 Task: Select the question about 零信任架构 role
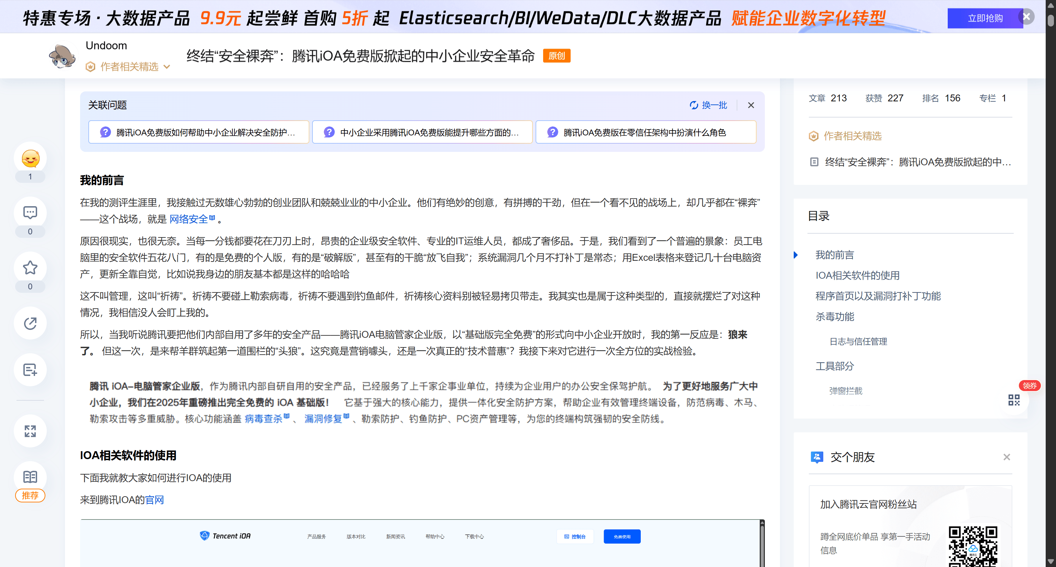pyautogui.click(x=645, y=132)
